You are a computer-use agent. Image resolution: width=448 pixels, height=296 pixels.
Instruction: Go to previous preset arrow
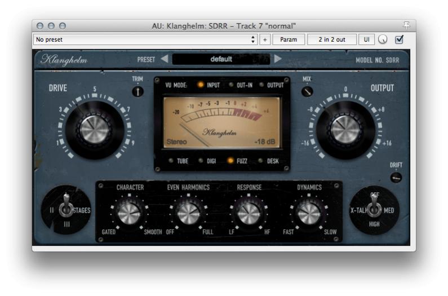coord(165,59)
